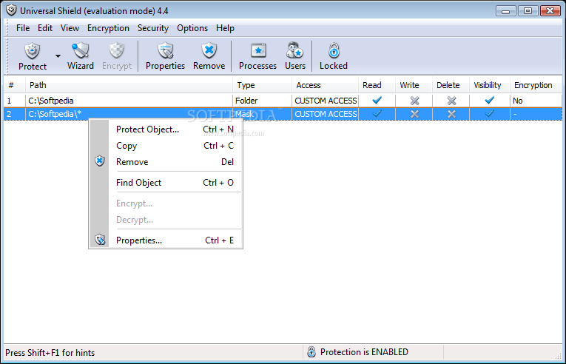Open the Help menu
The image size is (566, 364).
tap(225, 28)
